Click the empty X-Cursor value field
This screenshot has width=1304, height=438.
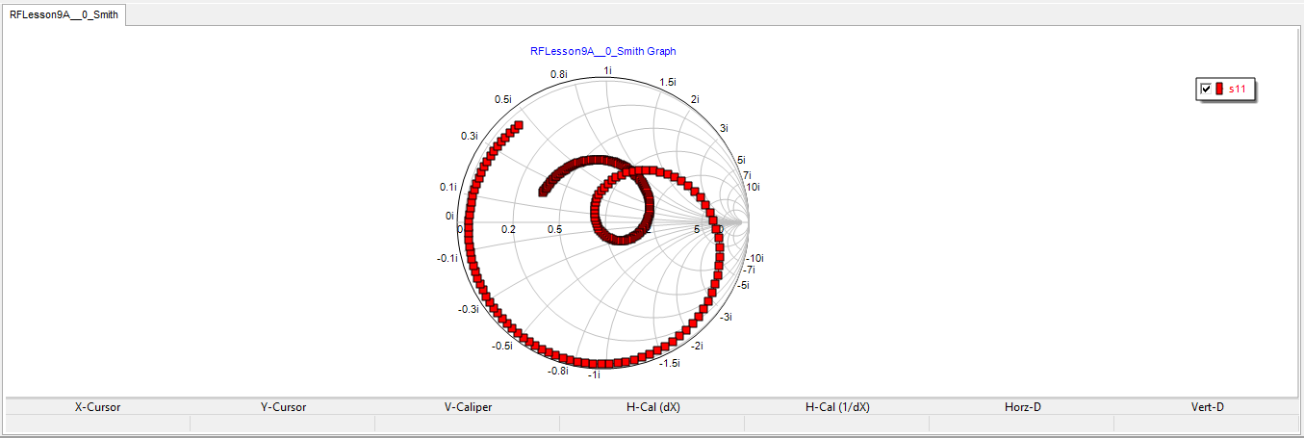[x=98, y=424]
